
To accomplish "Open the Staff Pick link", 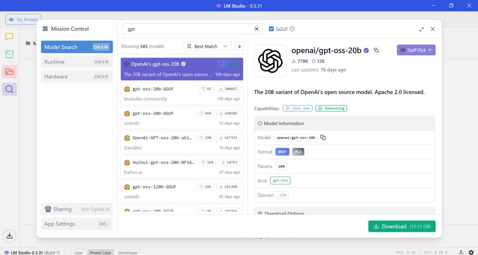I will point(416,50).
